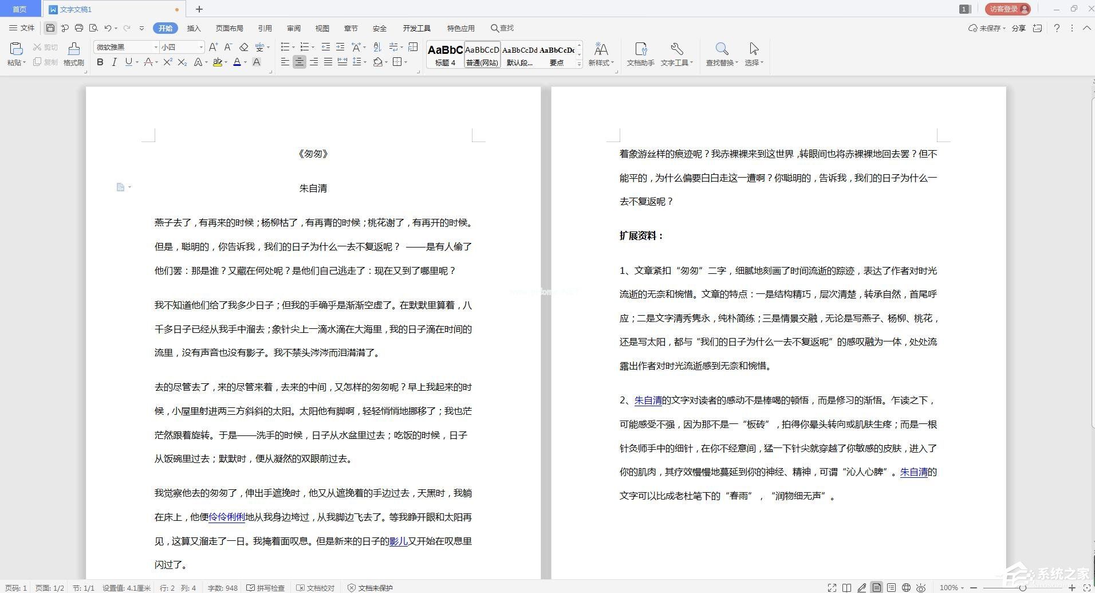
Task: Click the character shading A icon
Action: (x=257, y=62)
